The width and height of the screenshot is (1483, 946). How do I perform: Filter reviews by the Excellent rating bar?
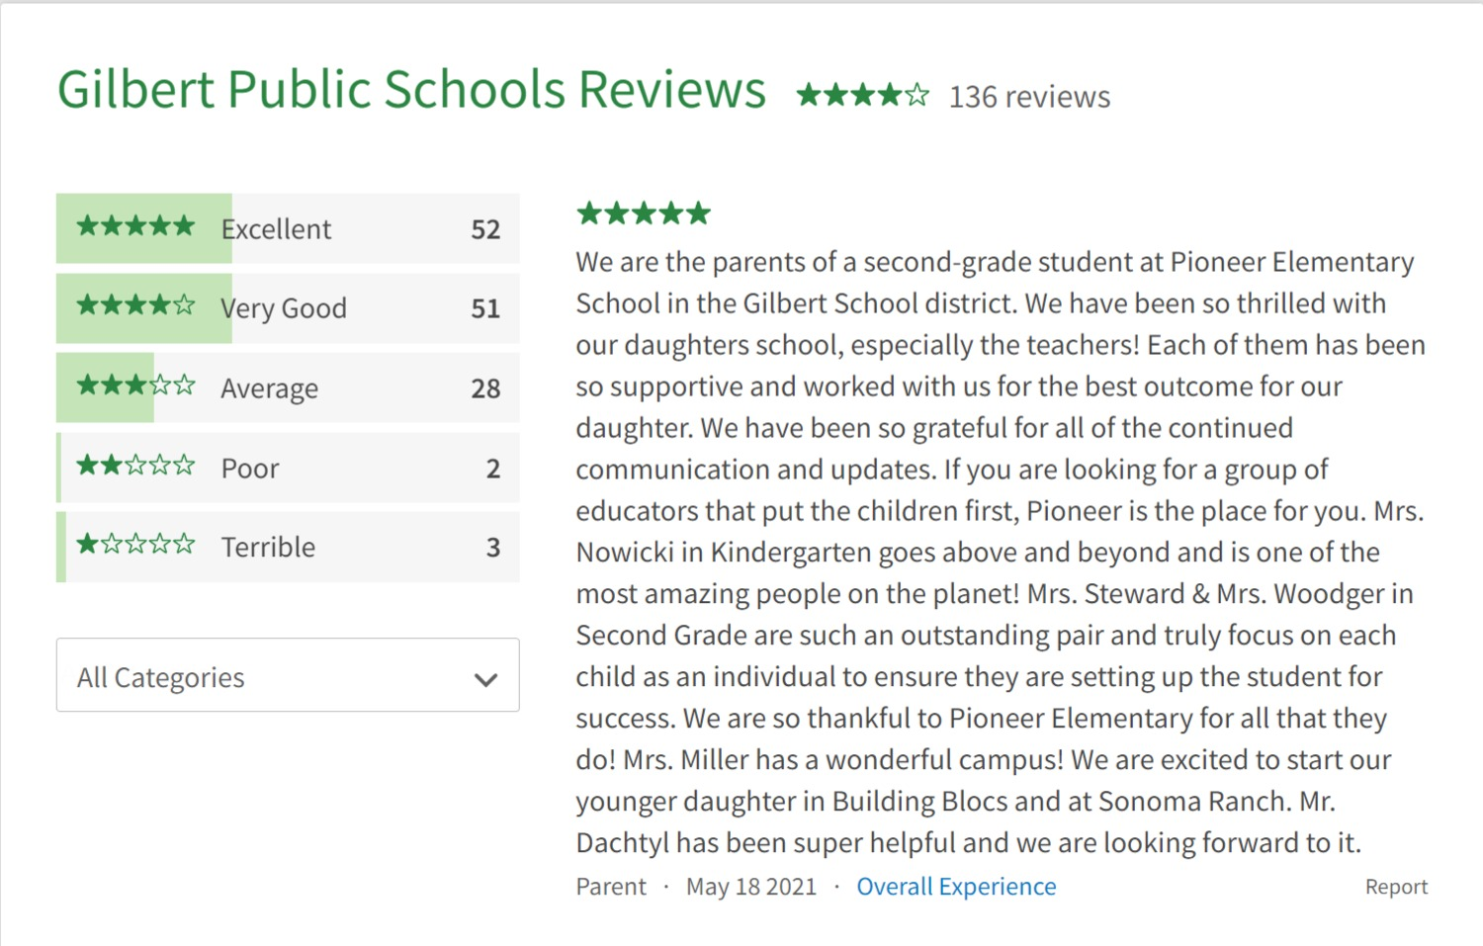click(x=288, y=228)
